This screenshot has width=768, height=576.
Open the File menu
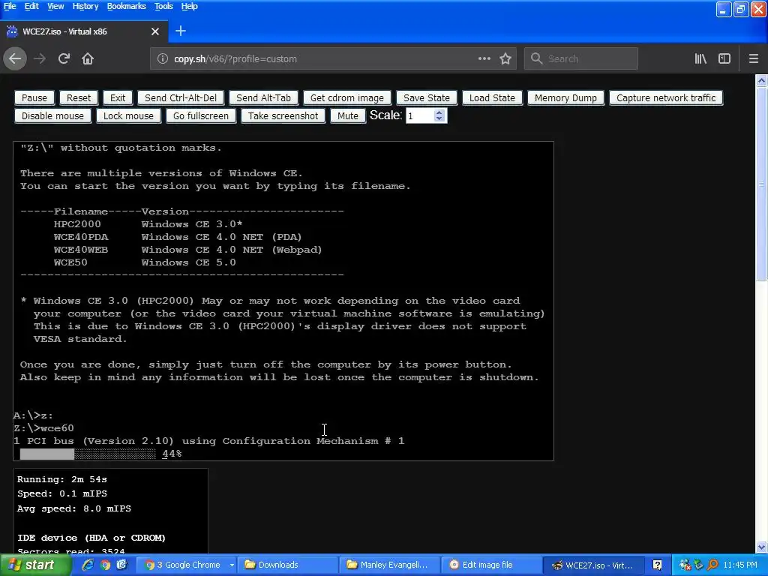point(9,6)
